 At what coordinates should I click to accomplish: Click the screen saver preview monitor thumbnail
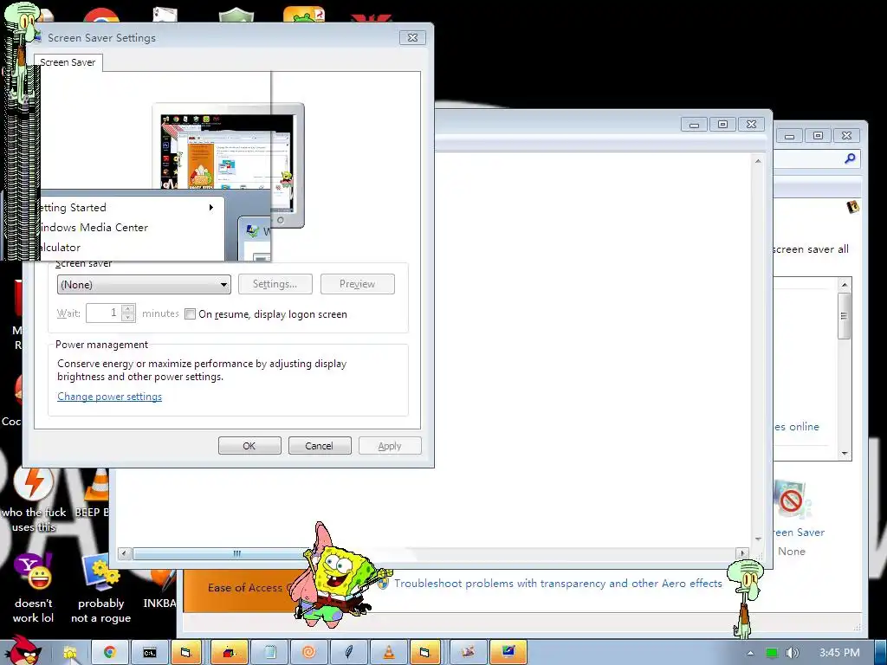click(x=228, y=165)
